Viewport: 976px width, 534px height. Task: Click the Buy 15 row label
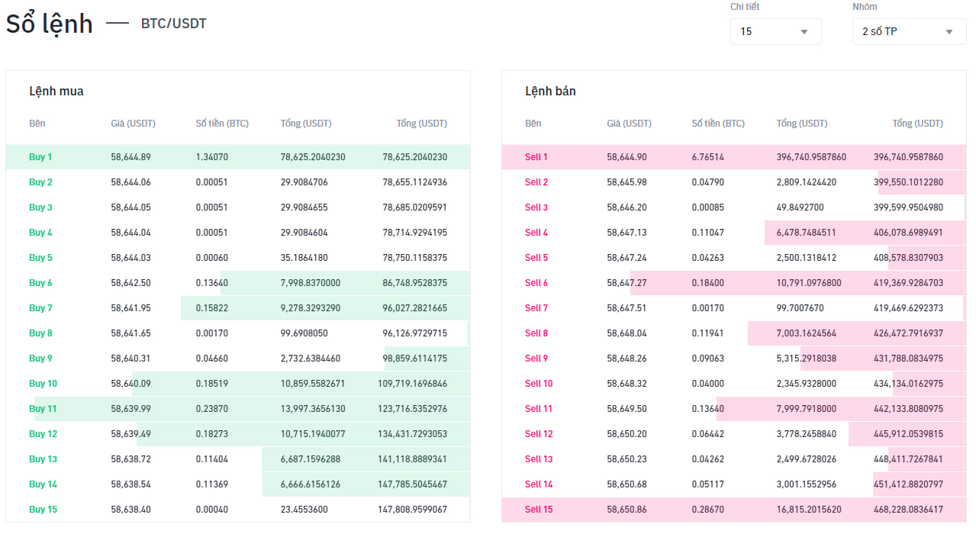pyautogui.click(x=43, y=510)
